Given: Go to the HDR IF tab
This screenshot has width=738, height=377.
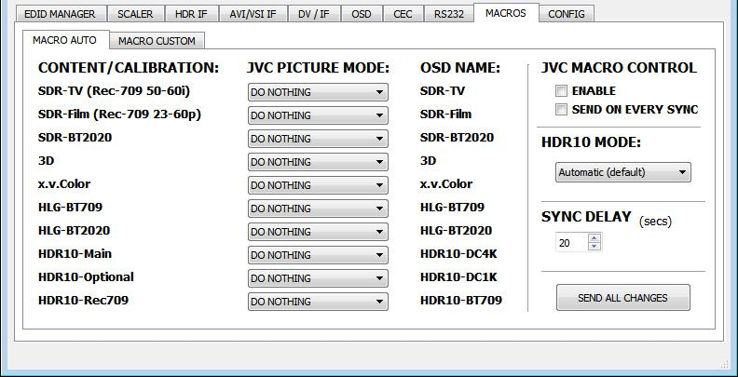Looking at the screenshot, I should coord(191,14).
